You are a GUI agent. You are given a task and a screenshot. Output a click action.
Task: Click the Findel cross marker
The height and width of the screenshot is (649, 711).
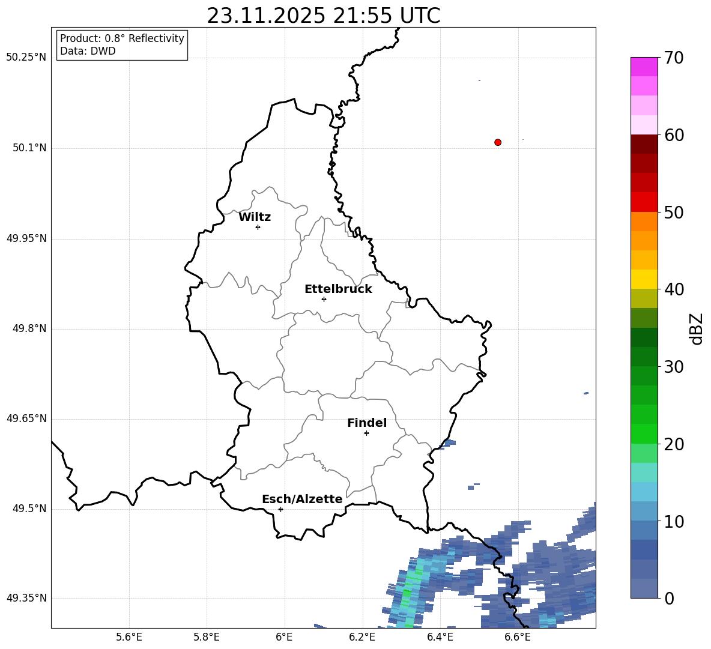coord(366,433)
